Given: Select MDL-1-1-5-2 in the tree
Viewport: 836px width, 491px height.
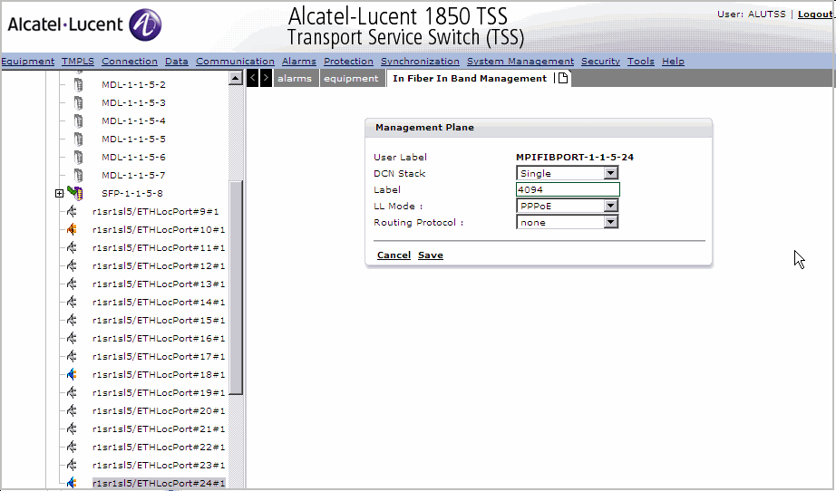Looking at the screenshot, I should (x=134, y=84).
